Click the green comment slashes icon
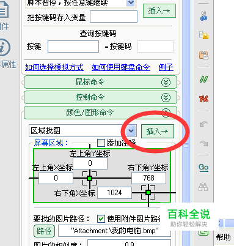 (x=203, y=79)
